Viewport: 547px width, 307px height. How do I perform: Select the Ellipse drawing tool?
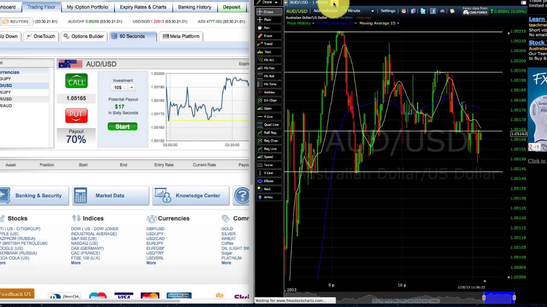(269, 181)
